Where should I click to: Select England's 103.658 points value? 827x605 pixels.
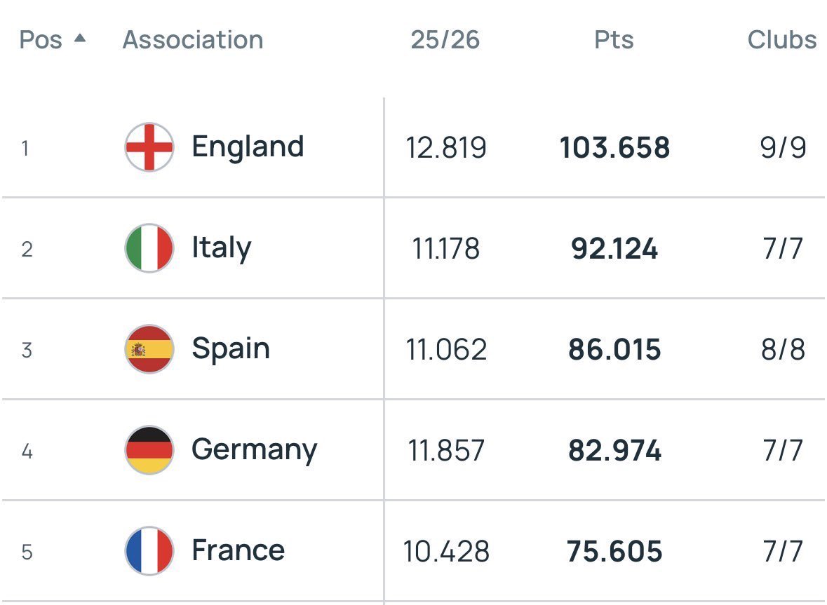614,147
